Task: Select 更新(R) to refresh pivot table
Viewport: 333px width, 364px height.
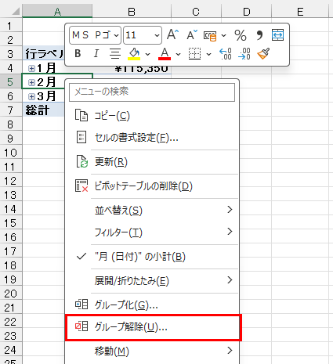Action: [152, 162]
